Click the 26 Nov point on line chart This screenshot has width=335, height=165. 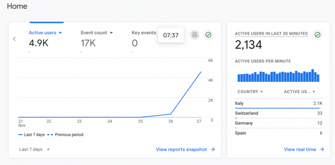[x=171, y=114]
